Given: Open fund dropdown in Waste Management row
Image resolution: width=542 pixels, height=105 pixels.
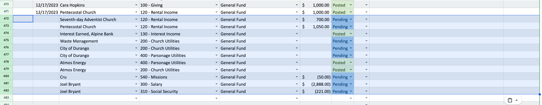Looking at the screenshot, I should pyautogui.click(x=297, y=41).
